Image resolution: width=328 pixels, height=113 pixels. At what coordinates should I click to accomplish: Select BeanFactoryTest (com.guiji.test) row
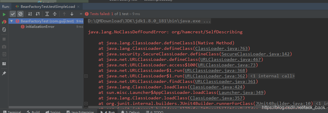[x=46, y=21]
